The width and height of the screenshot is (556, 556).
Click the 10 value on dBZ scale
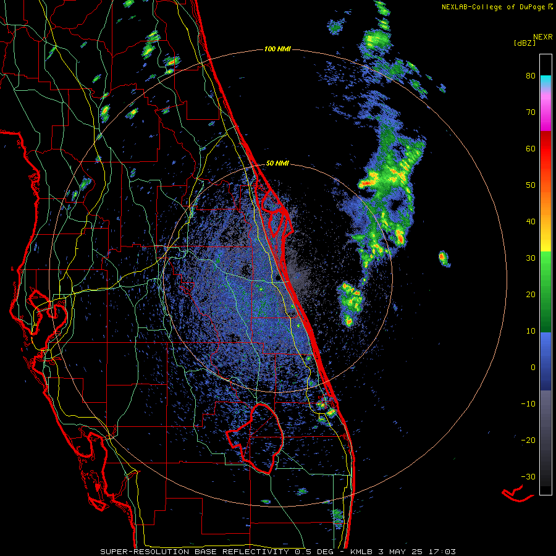click(x=531, y=331)
